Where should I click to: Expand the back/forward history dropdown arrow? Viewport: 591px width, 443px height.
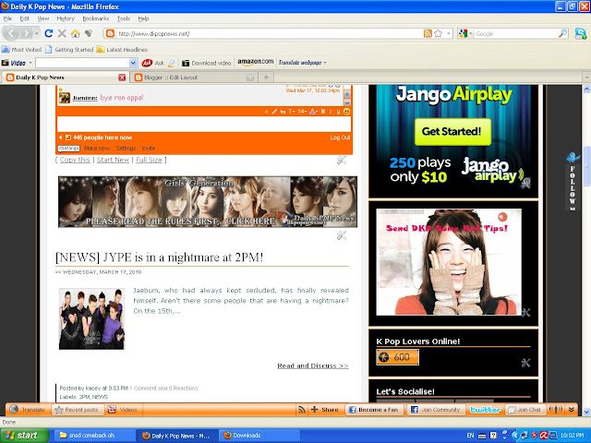click(37, 33)
